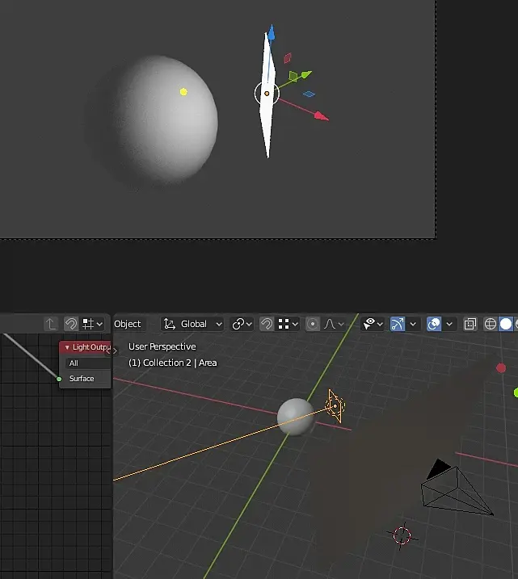Collapse the Light Output node
Screen dimensions: 518x579
click(67, 347)
